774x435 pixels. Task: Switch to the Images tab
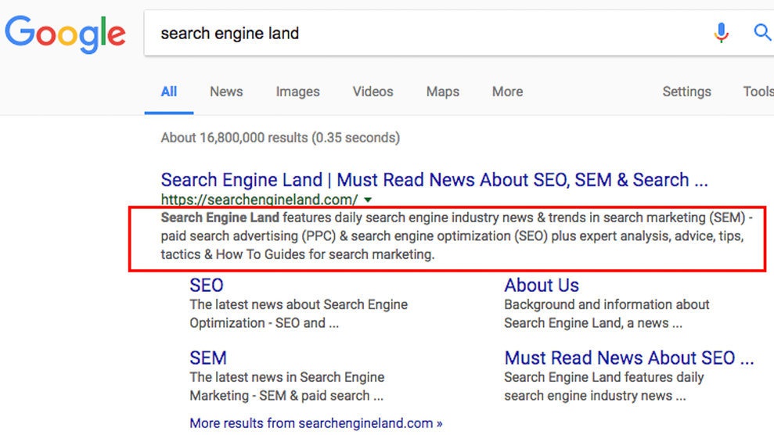click(x=297, y=92)
